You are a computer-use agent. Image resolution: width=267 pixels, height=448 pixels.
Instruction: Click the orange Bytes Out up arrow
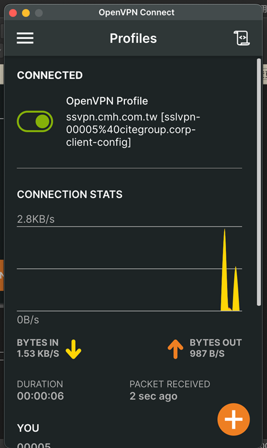(175, 349)
